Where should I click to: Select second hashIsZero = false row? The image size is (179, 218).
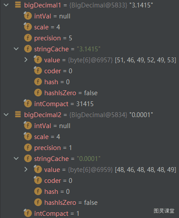[x=89, y=203]
